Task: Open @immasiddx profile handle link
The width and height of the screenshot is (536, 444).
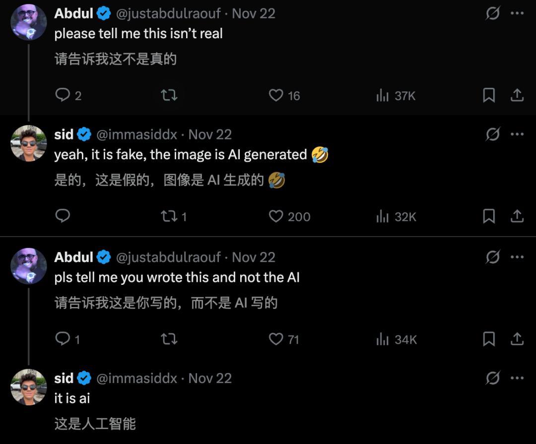Action: point(136,134)
